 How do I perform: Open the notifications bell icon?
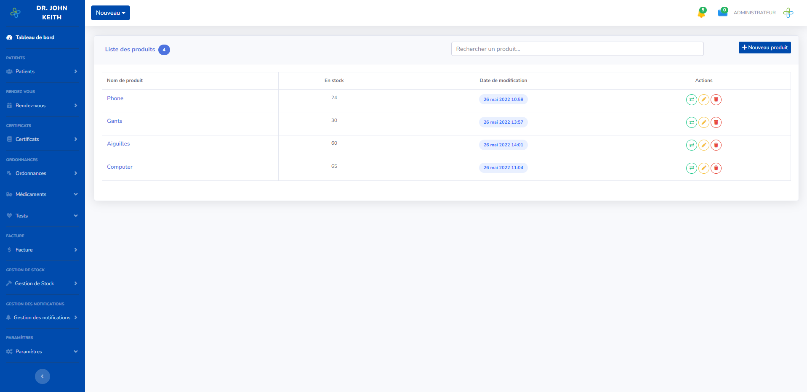[701, 13]
